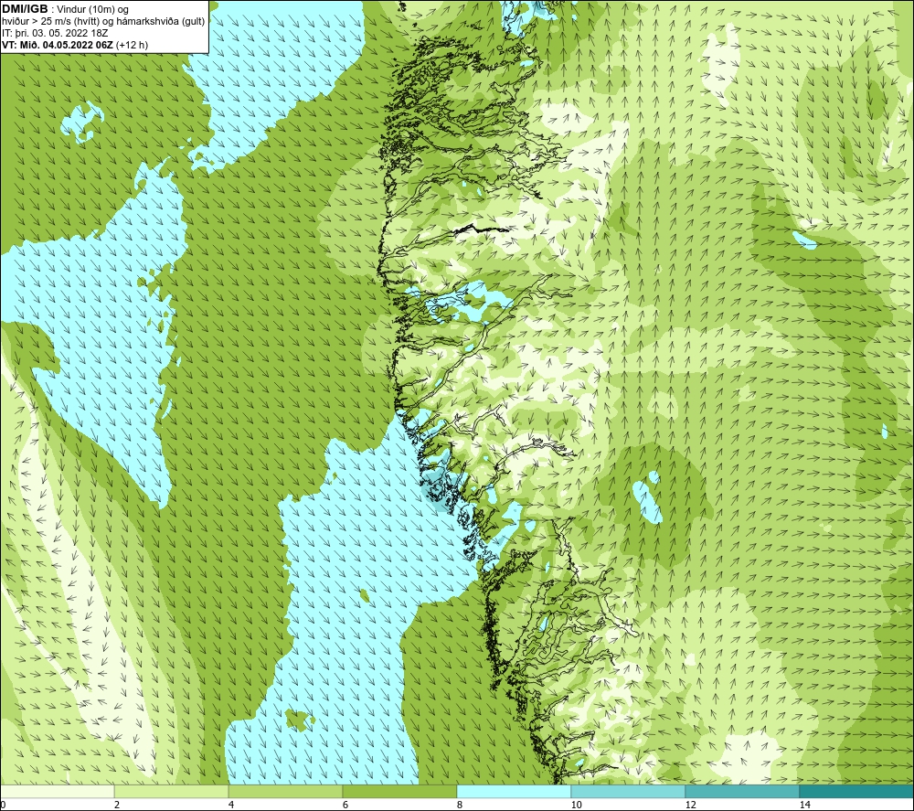
Task: Click the darkest teal swatch above 14 m/s
Action: (x=856, y=791)
